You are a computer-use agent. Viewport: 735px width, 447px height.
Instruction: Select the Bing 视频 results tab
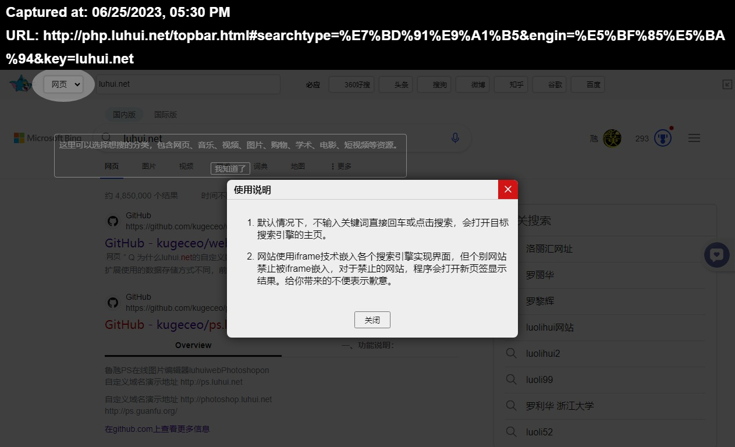pos(186,166)
